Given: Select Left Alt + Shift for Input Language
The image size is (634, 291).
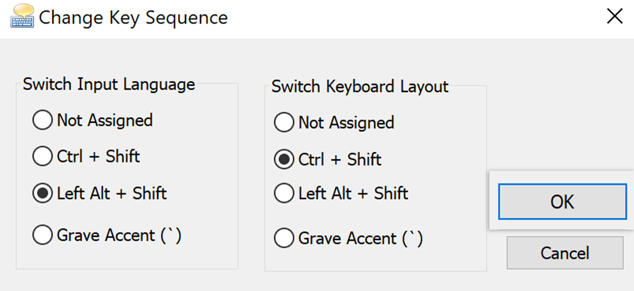Looking at the screenshot, I should (43, 194).
